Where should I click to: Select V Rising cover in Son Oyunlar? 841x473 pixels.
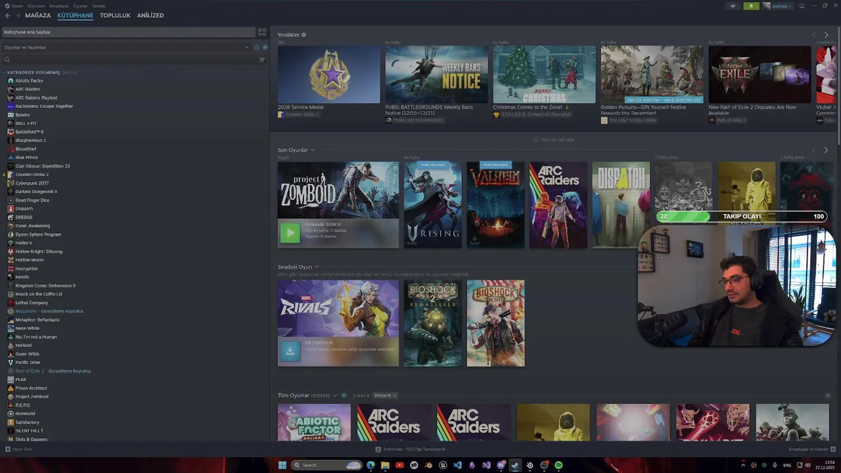432,205
